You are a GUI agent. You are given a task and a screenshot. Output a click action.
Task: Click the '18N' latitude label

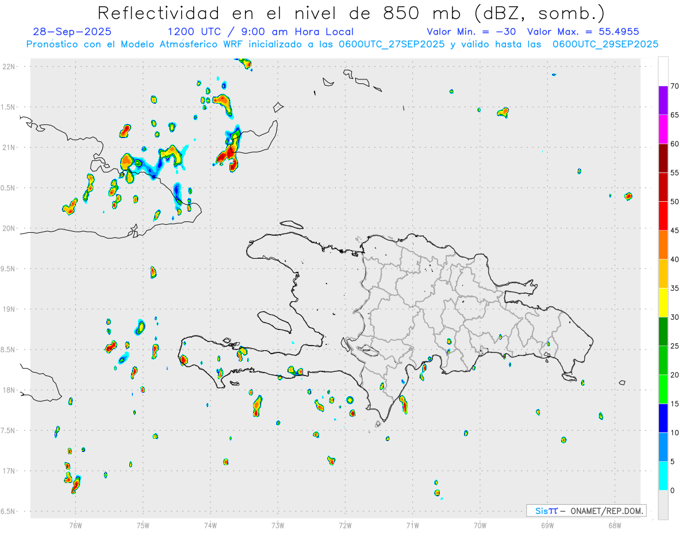coord(9,390)
